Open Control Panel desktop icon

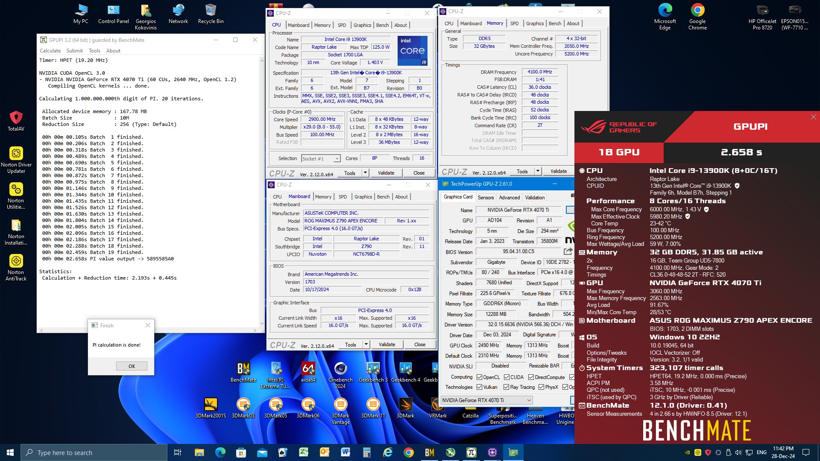tap(113, 14)
